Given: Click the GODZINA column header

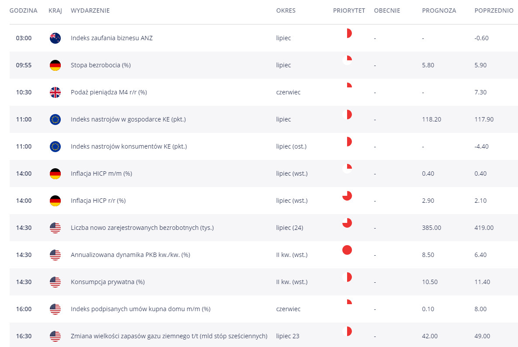Looking at the screenshot, I should pyautogui.click(x=24, y=10).
